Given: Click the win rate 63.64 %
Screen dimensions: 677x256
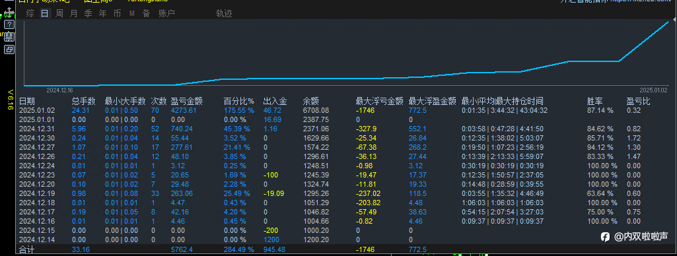Looking at the screenshot, I should 600,193.
